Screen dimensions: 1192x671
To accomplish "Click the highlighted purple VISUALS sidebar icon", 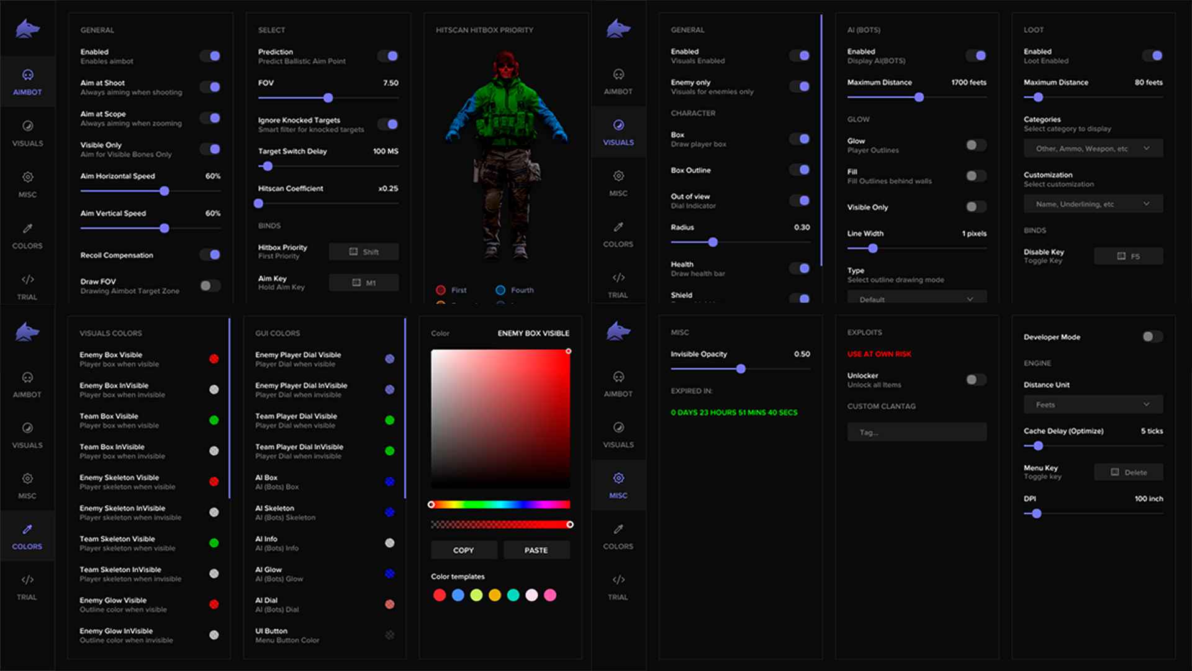I will point(618,126).
